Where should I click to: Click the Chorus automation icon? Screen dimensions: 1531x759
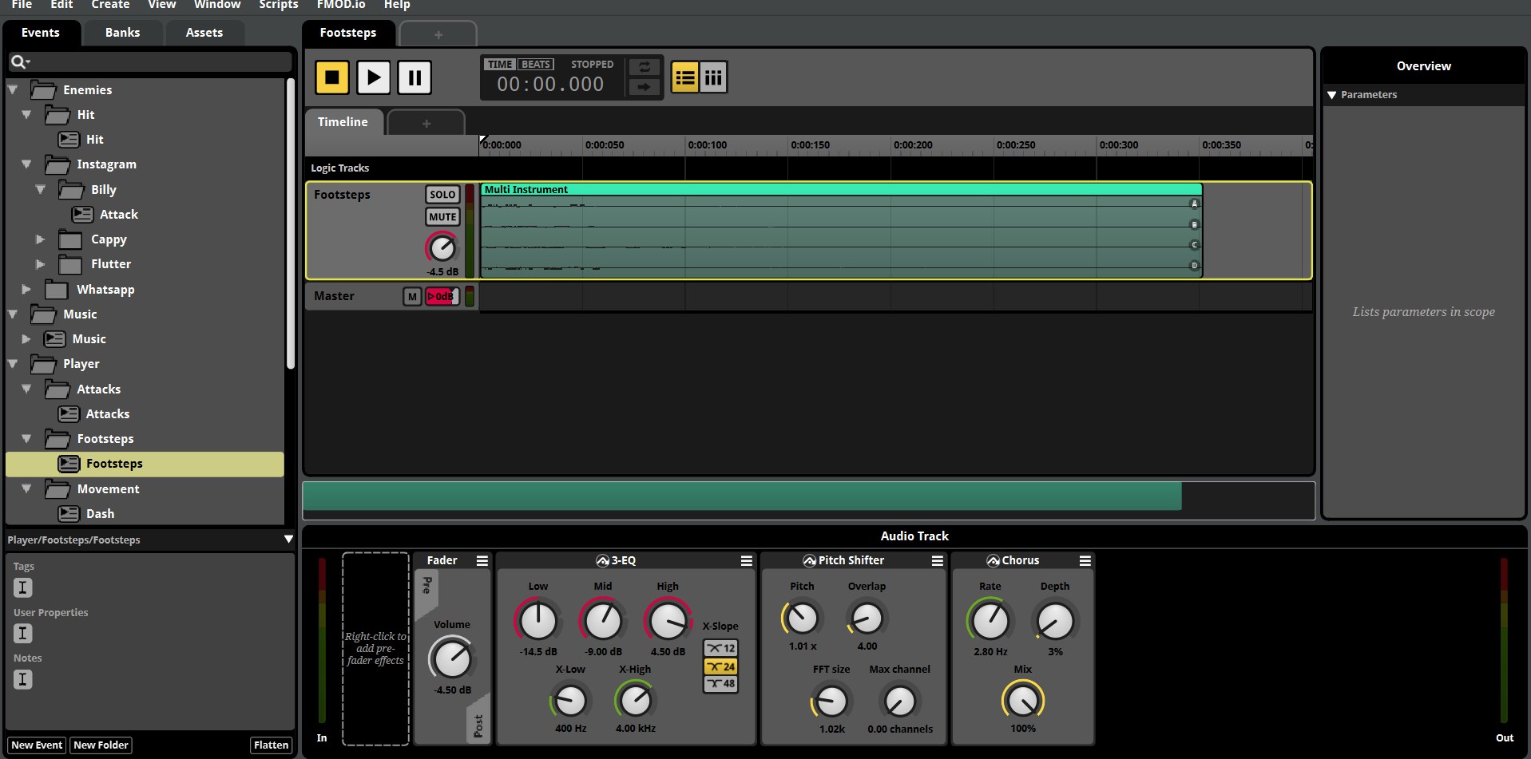(993, 561)
